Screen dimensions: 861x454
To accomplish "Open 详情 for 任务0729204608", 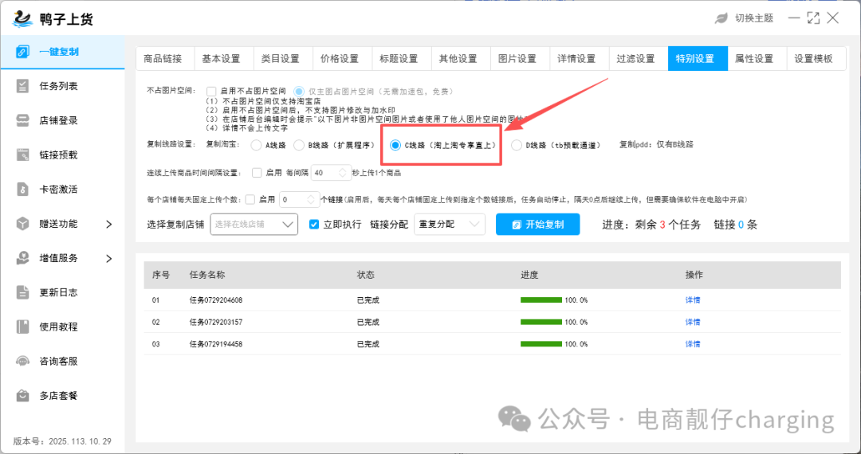I will (693, 300).
